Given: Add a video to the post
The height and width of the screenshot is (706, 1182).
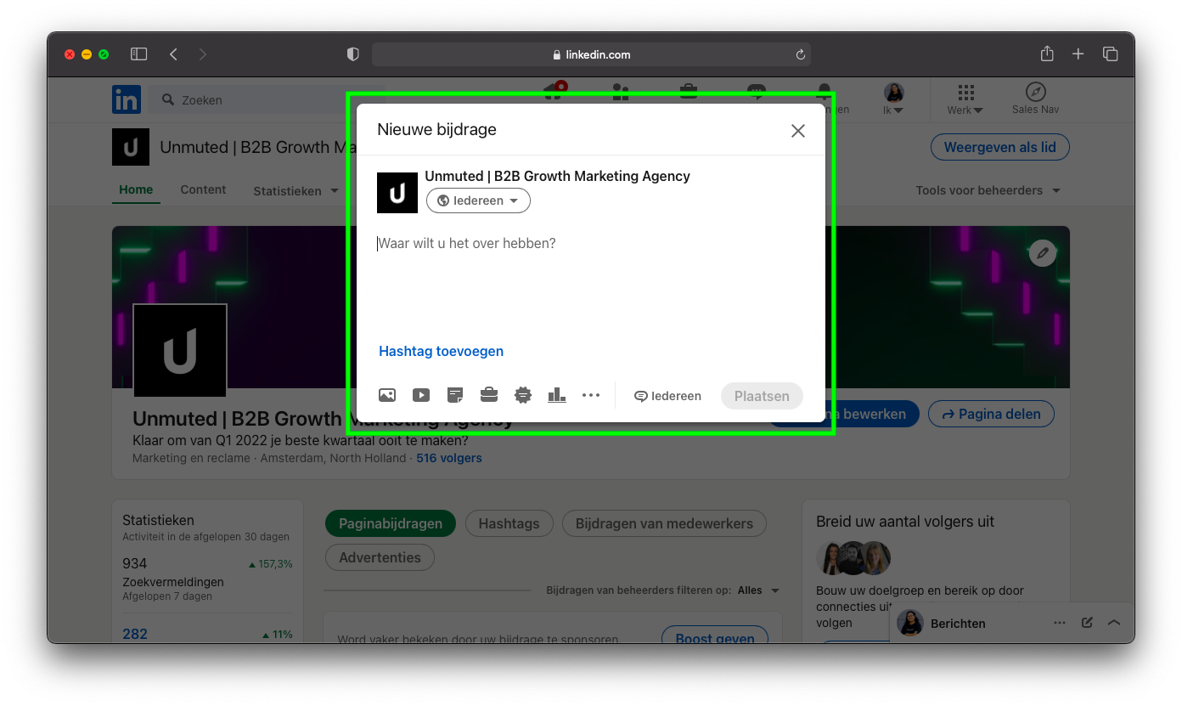Looking at the screenshot, I should point(421,395).
